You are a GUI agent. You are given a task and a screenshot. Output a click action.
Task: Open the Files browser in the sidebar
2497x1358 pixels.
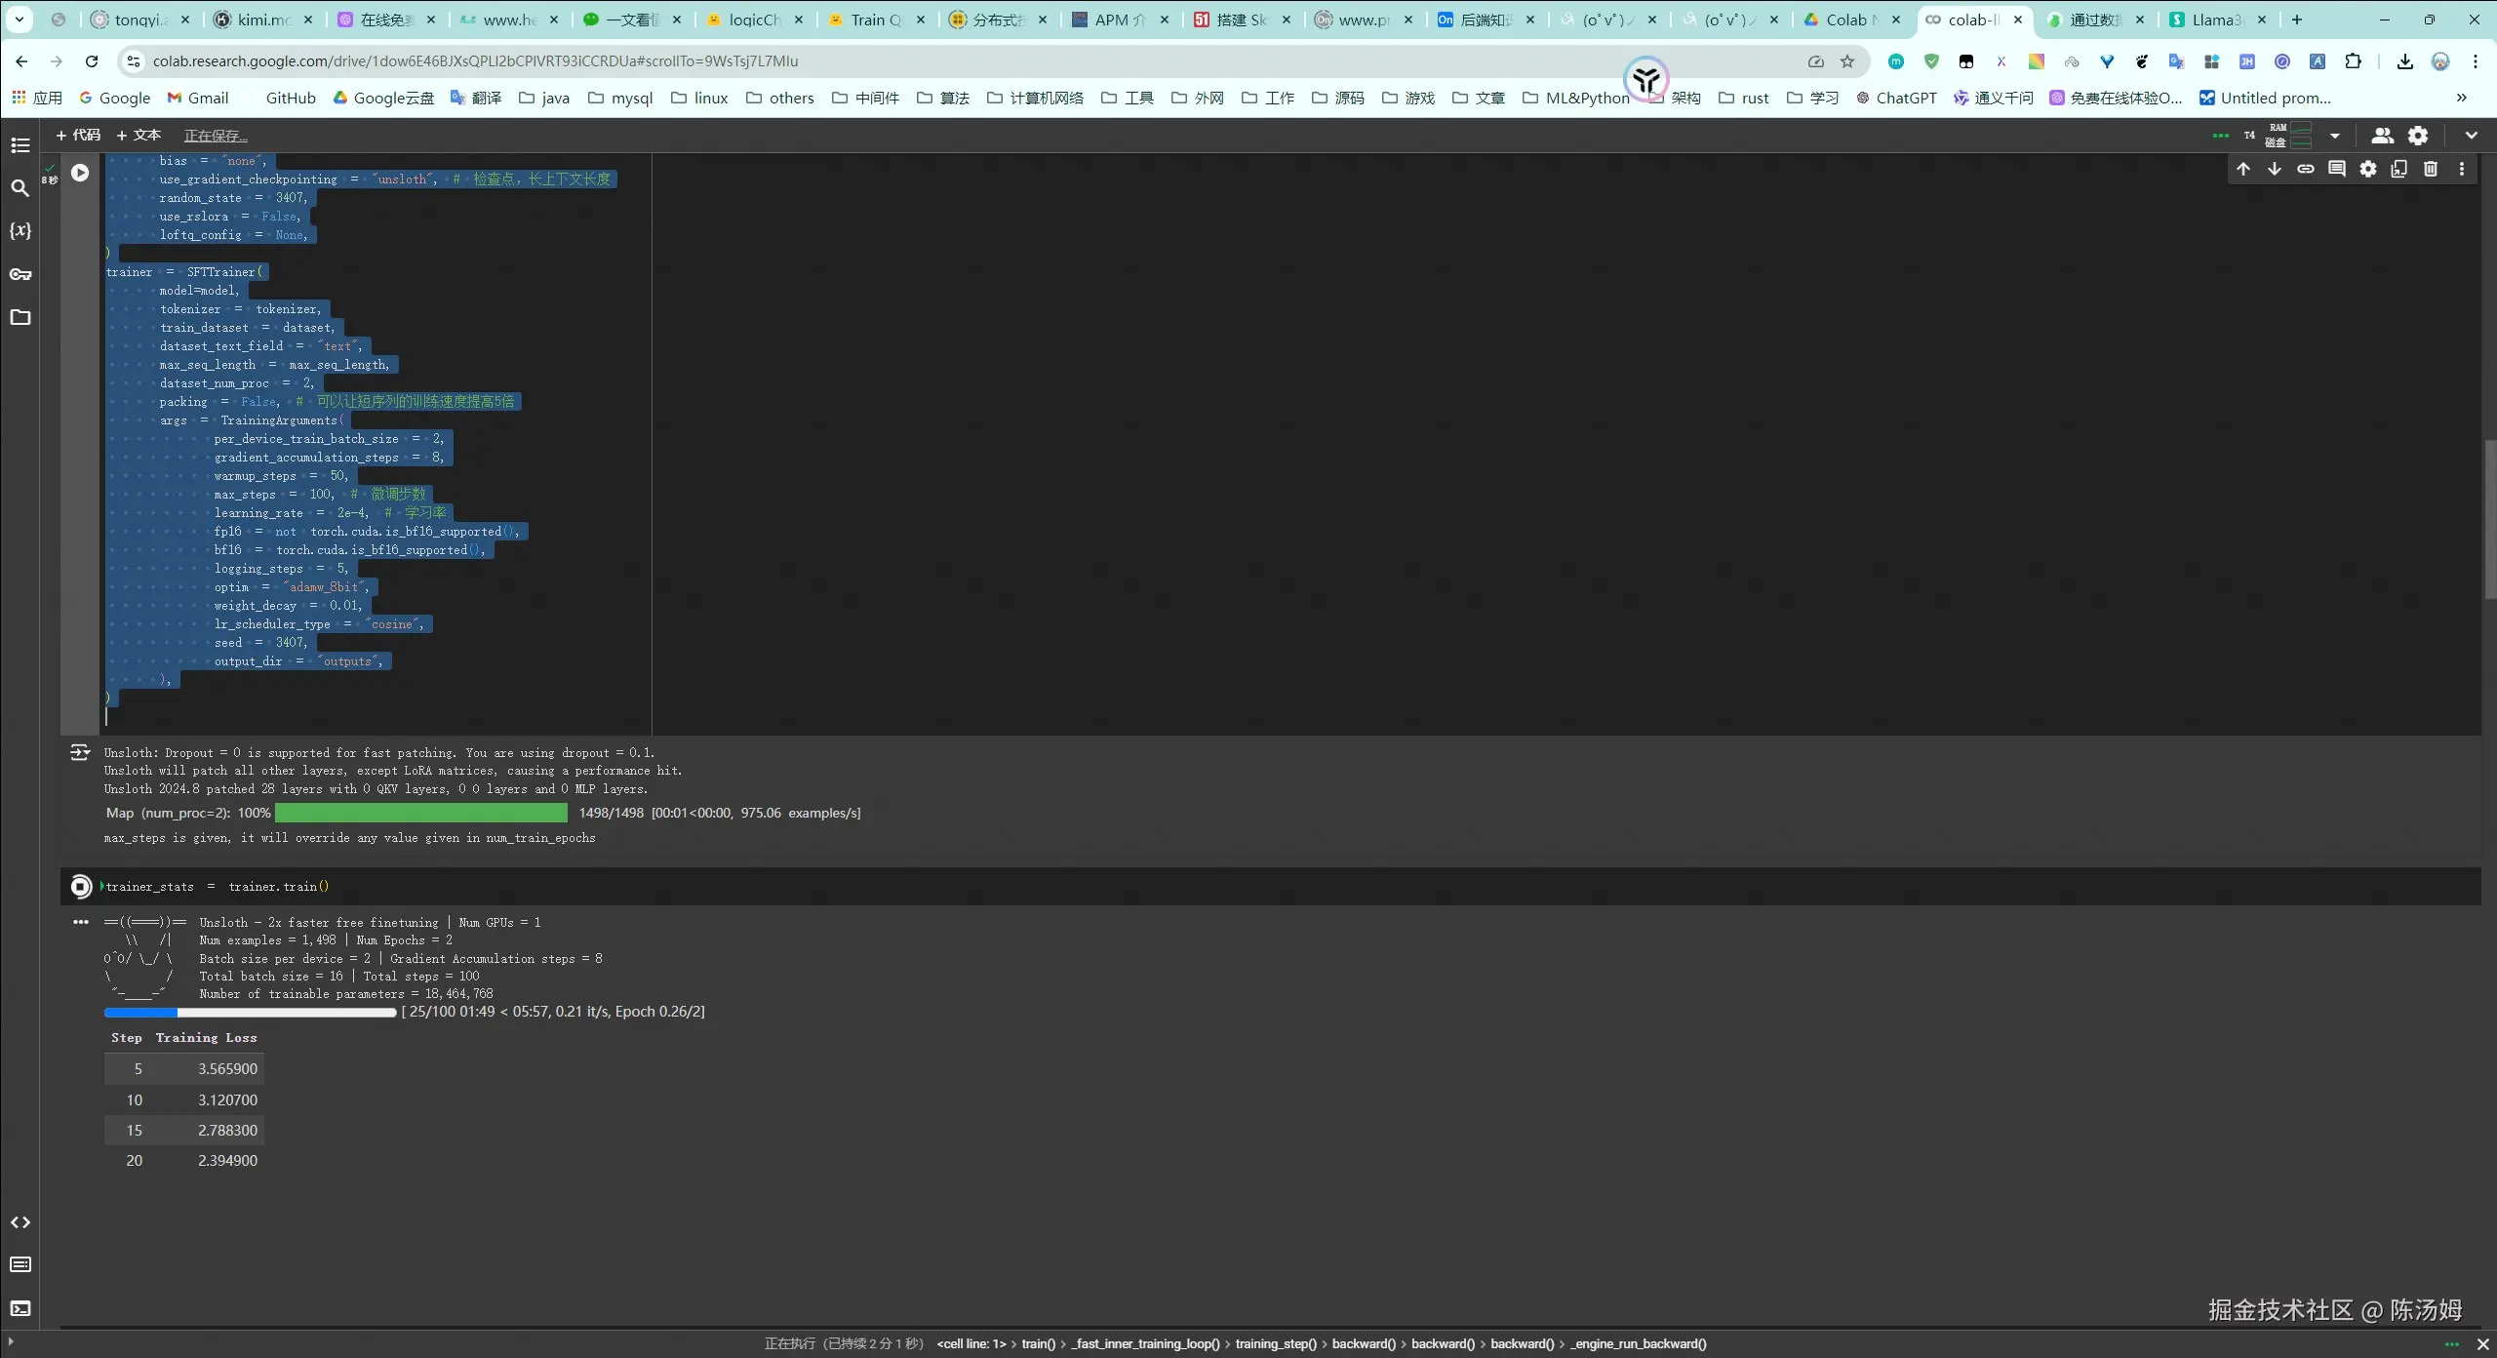[x=20, y=317]
